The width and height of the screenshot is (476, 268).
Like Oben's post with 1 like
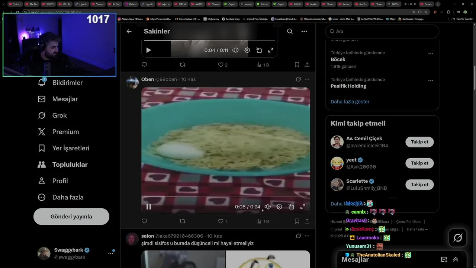(x=222, y=221)
